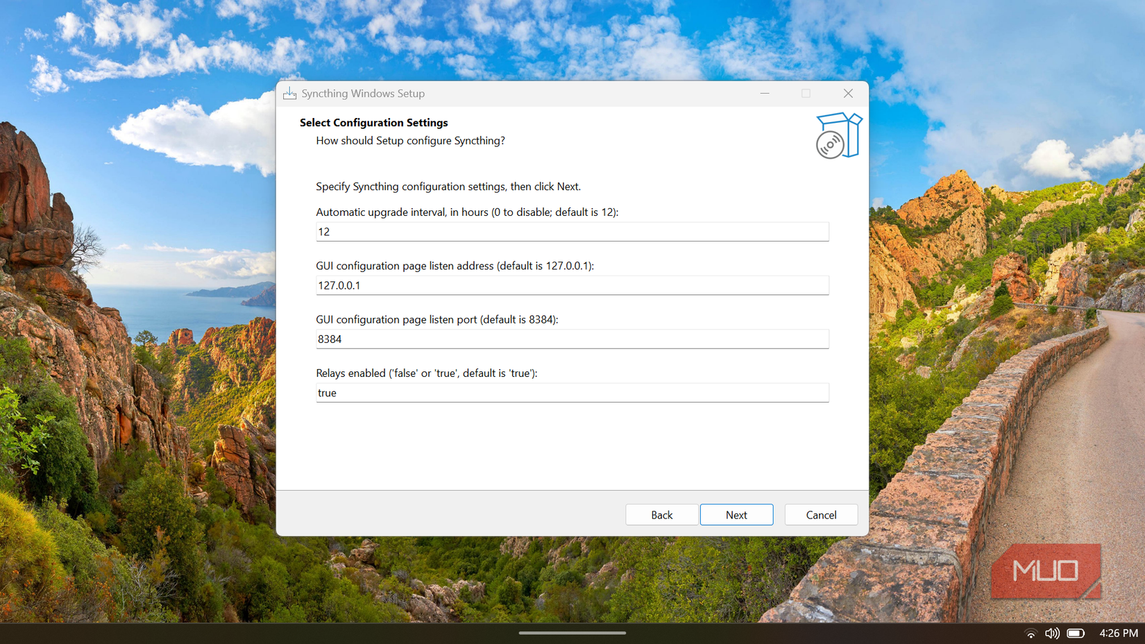Select the GUI listen address field showing 127.0.0.1
Screen dimensions: 1145x644
coord(572,285)
